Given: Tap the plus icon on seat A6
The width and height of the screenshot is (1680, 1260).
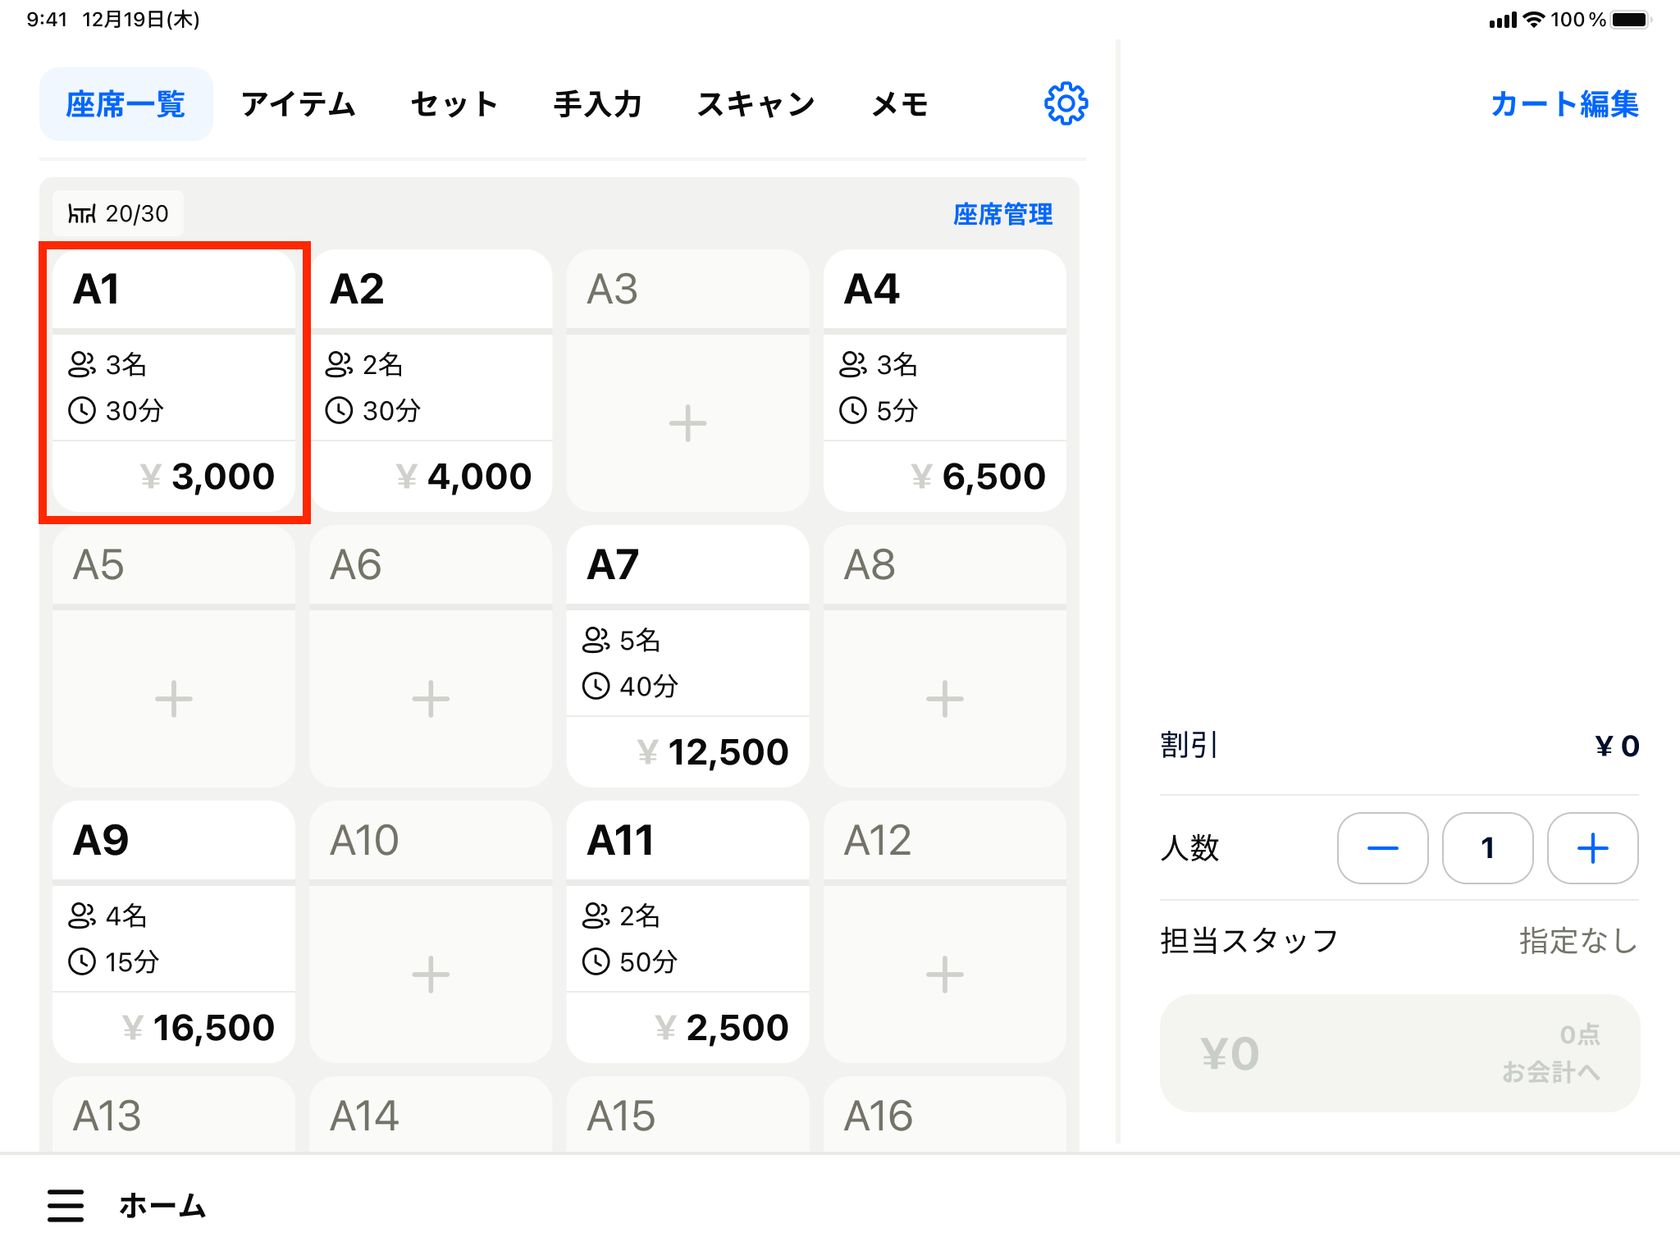Looking at the screenshot, I should [x=431, y=699].
